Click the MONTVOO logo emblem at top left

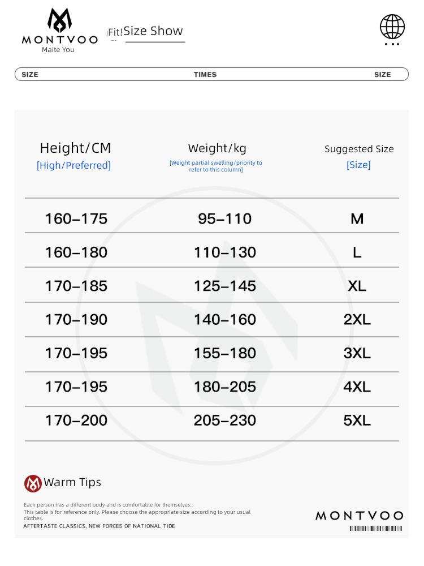tap(60, 20)
